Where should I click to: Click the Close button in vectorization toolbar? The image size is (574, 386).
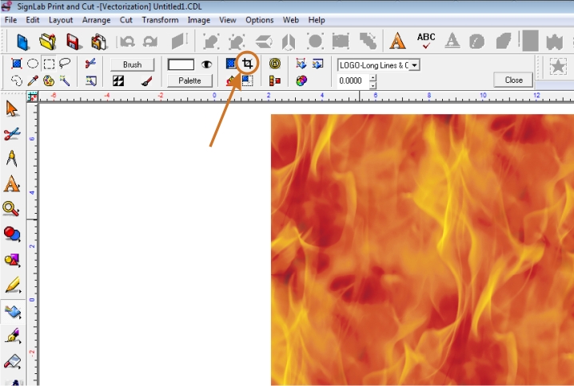(x=513, y=80)
